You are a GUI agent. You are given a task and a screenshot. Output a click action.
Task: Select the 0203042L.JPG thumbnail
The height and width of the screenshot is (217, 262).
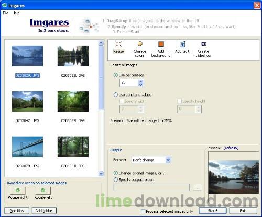tap(27, 101)
